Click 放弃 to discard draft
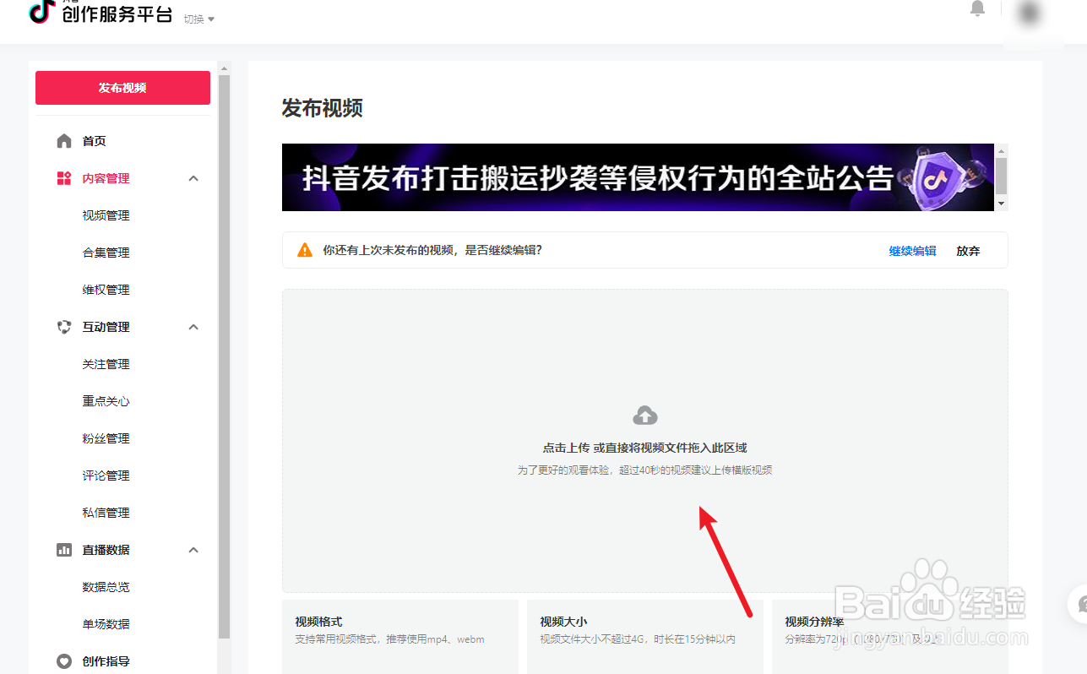Viewport: 1087px width, 674px height. pyautogui.click(x=968, y=251)
